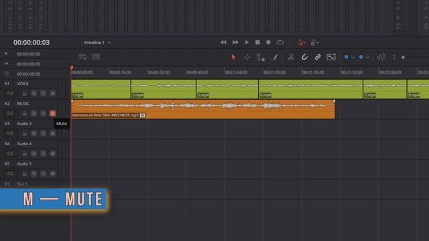Lock the Audio 4 track

24,153
